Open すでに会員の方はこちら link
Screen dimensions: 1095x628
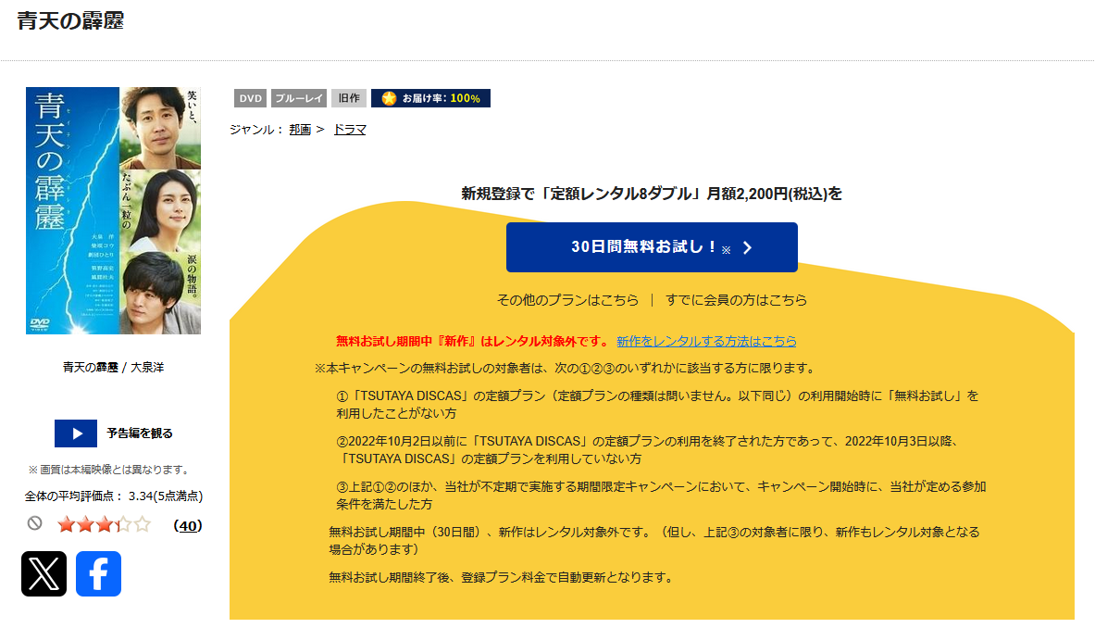click(736, 300)
